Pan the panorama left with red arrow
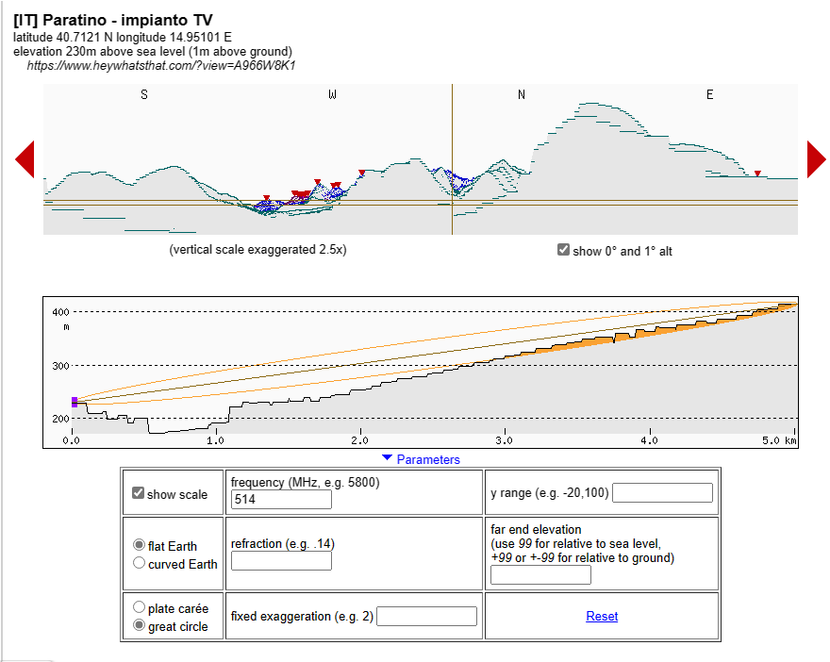Screen dimensions: 830x662 tap(25, 158)
